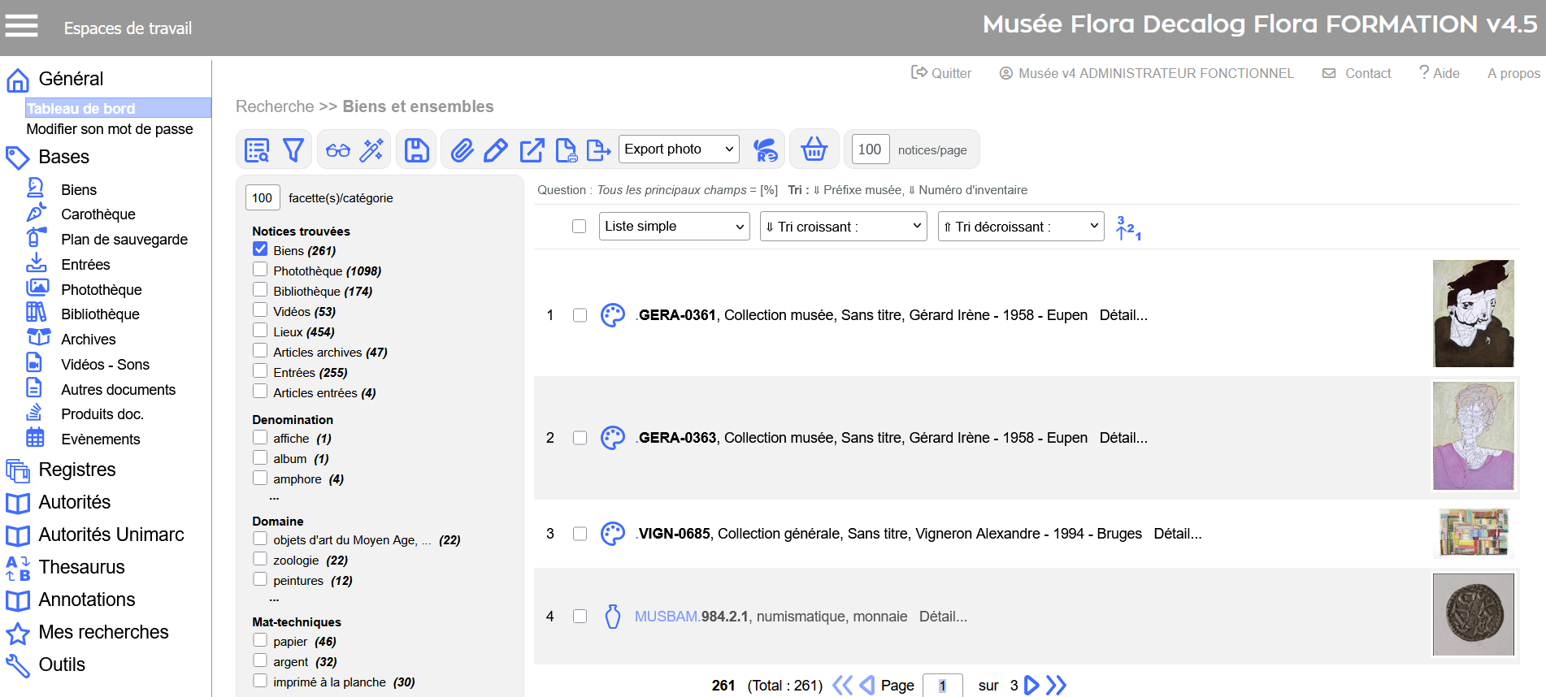Open Détail for VIGN-0685

pyautogui.click(x=1178, y=534)
